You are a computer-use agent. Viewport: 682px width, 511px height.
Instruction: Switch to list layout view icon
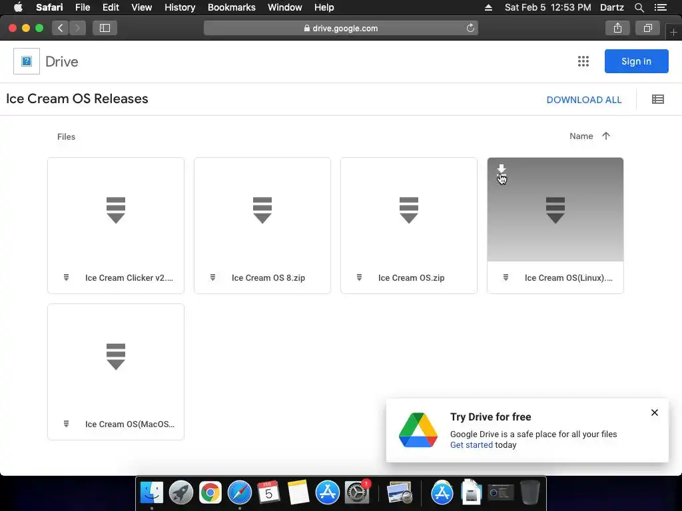(657, 100)
